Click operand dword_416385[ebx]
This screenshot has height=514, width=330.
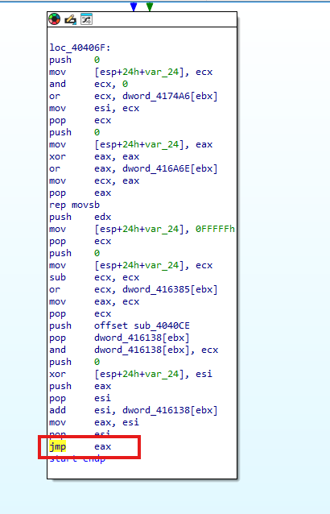pos(170,290)
